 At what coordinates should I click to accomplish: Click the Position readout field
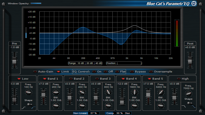coord(124,63)
